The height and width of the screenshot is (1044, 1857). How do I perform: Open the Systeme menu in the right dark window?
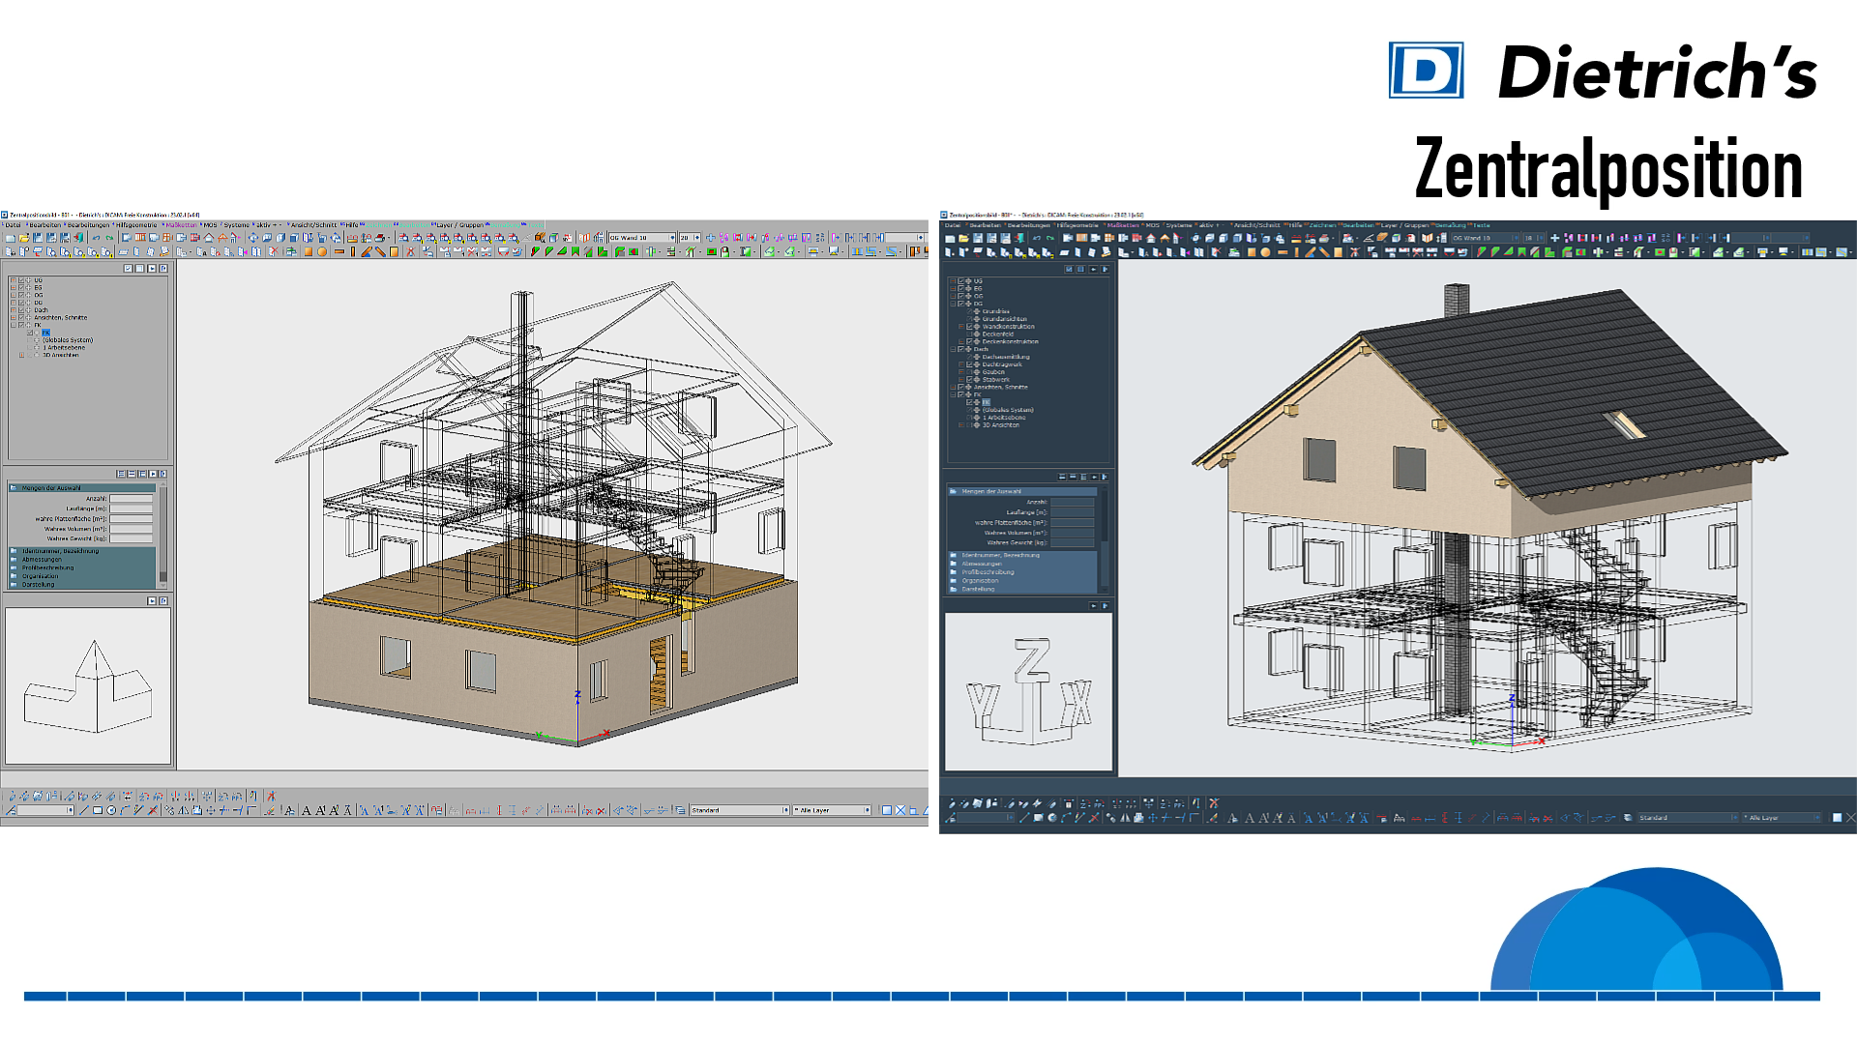pos(1179,225)
